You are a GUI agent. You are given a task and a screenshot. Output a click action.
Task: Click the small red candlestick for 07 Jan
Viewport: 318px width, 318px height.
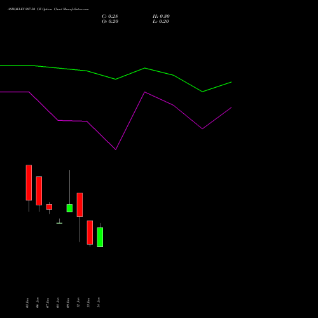pyautogui.click(x=49, y=207)
